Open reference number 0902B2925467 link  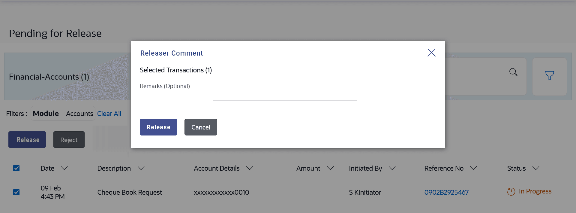pos(446,192)
